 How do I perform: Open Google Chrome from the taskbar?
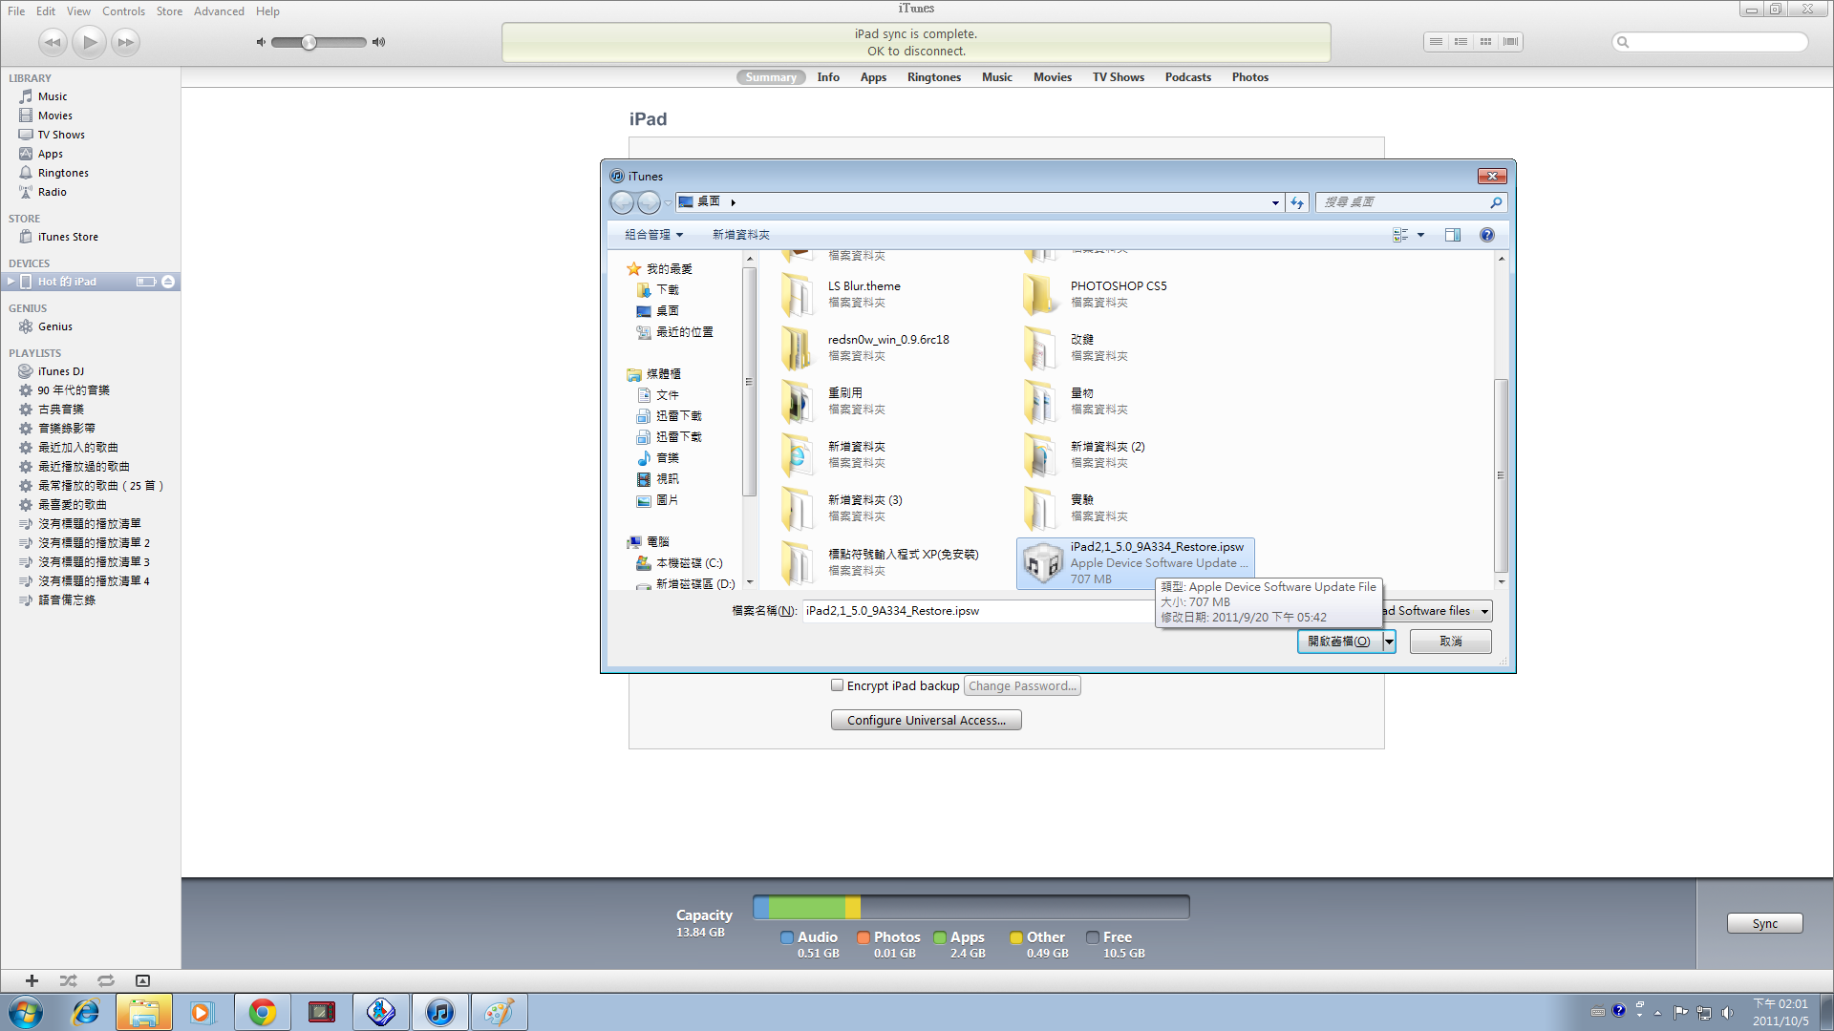(262, 1012)
